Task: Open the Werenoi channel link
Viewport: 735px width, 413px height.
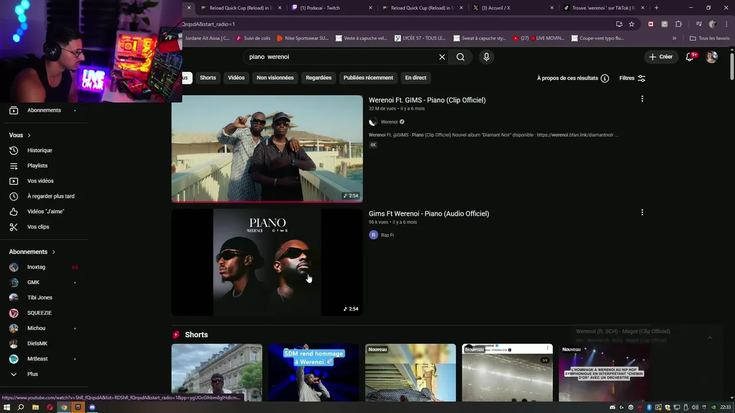Action: point(389,122)
